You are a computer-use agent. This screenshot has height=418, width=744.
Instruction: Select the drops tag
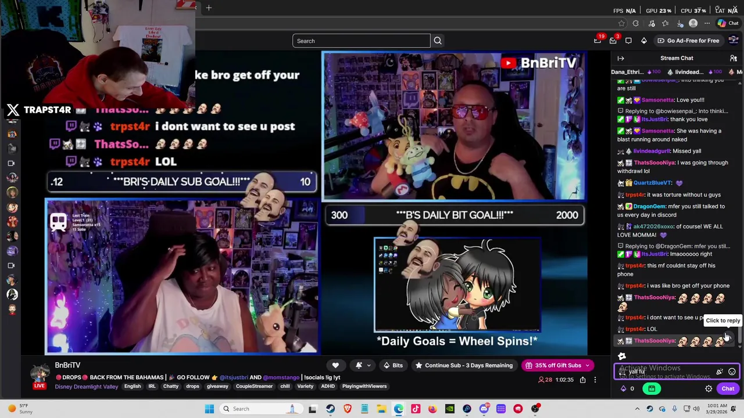193,387
